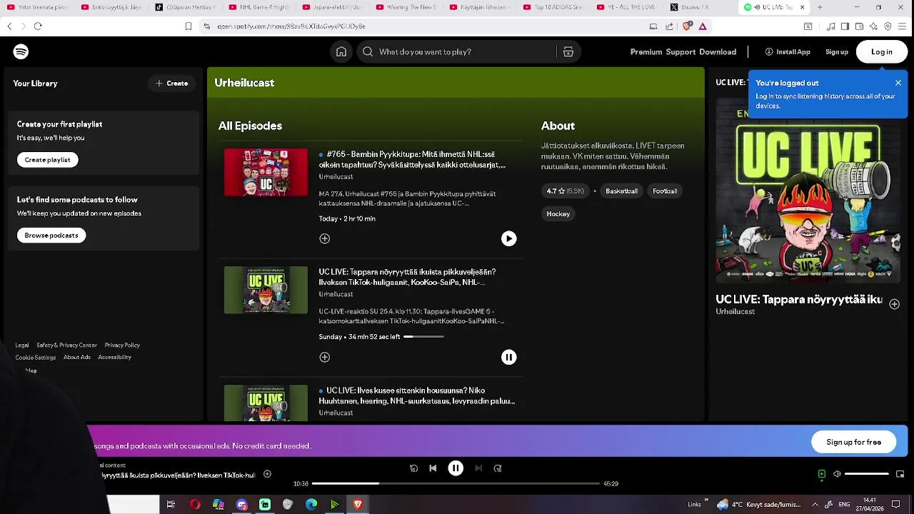Skip to next track
Image resolution: width=914 pixels, height=514 pixels.
[478, 468]
